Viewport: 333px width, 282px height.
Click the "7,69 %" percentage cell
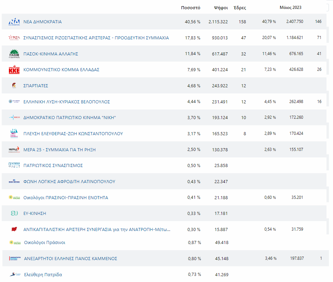194,70
